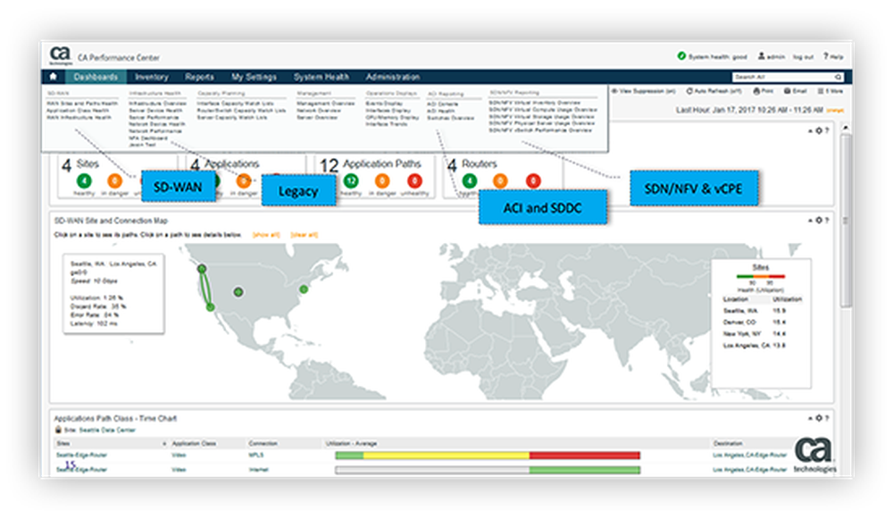
Task: Click orange in danger Routers circle
Action: click(x=500, y=181)
